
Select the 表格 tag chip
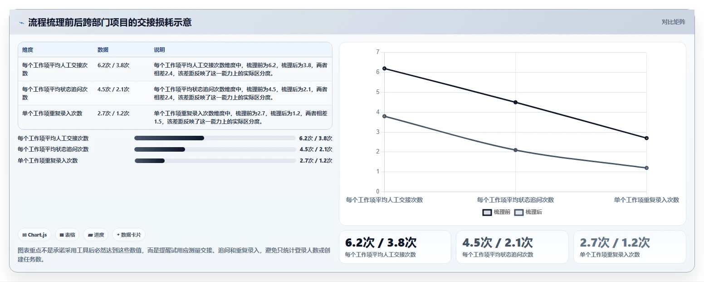coord(67,235)
